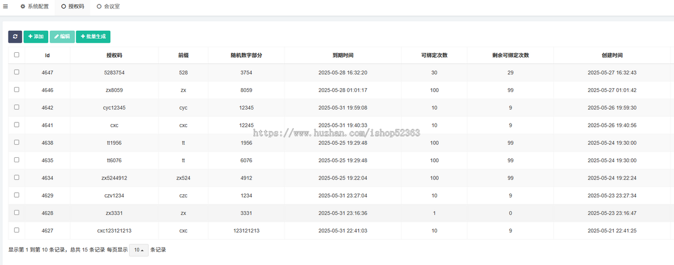Click authorization code cell czv1234
The width and height of the screenshot is (674, 265).
[115, 195]
